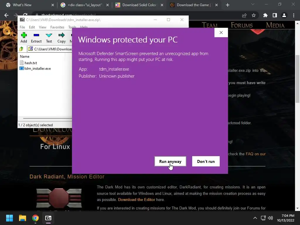
Task: Open the Windows Start menu
Action: pos(9,218)
